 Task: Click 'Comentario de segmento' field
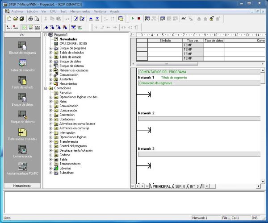199,83
